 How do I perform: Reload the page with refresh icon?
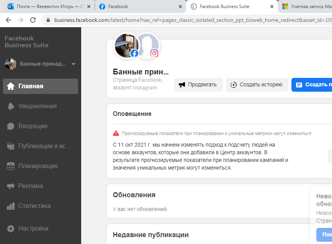click(x=33, y=20)
